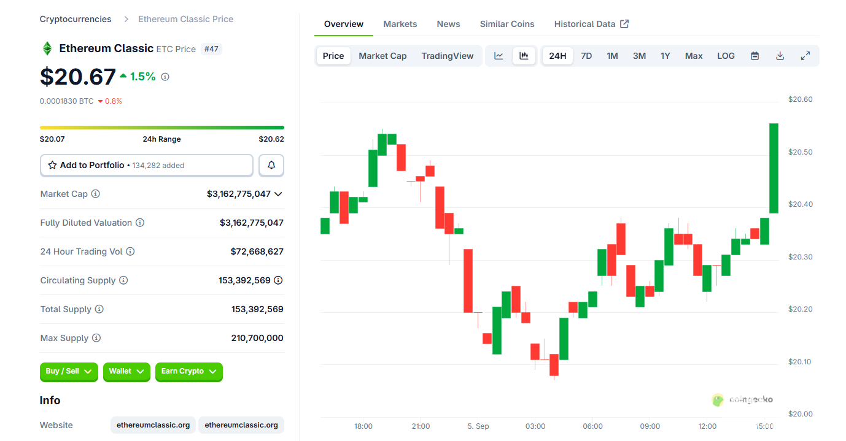Open the Buy / Sell dropdown

pyautogui.click(x=69, y=372)
